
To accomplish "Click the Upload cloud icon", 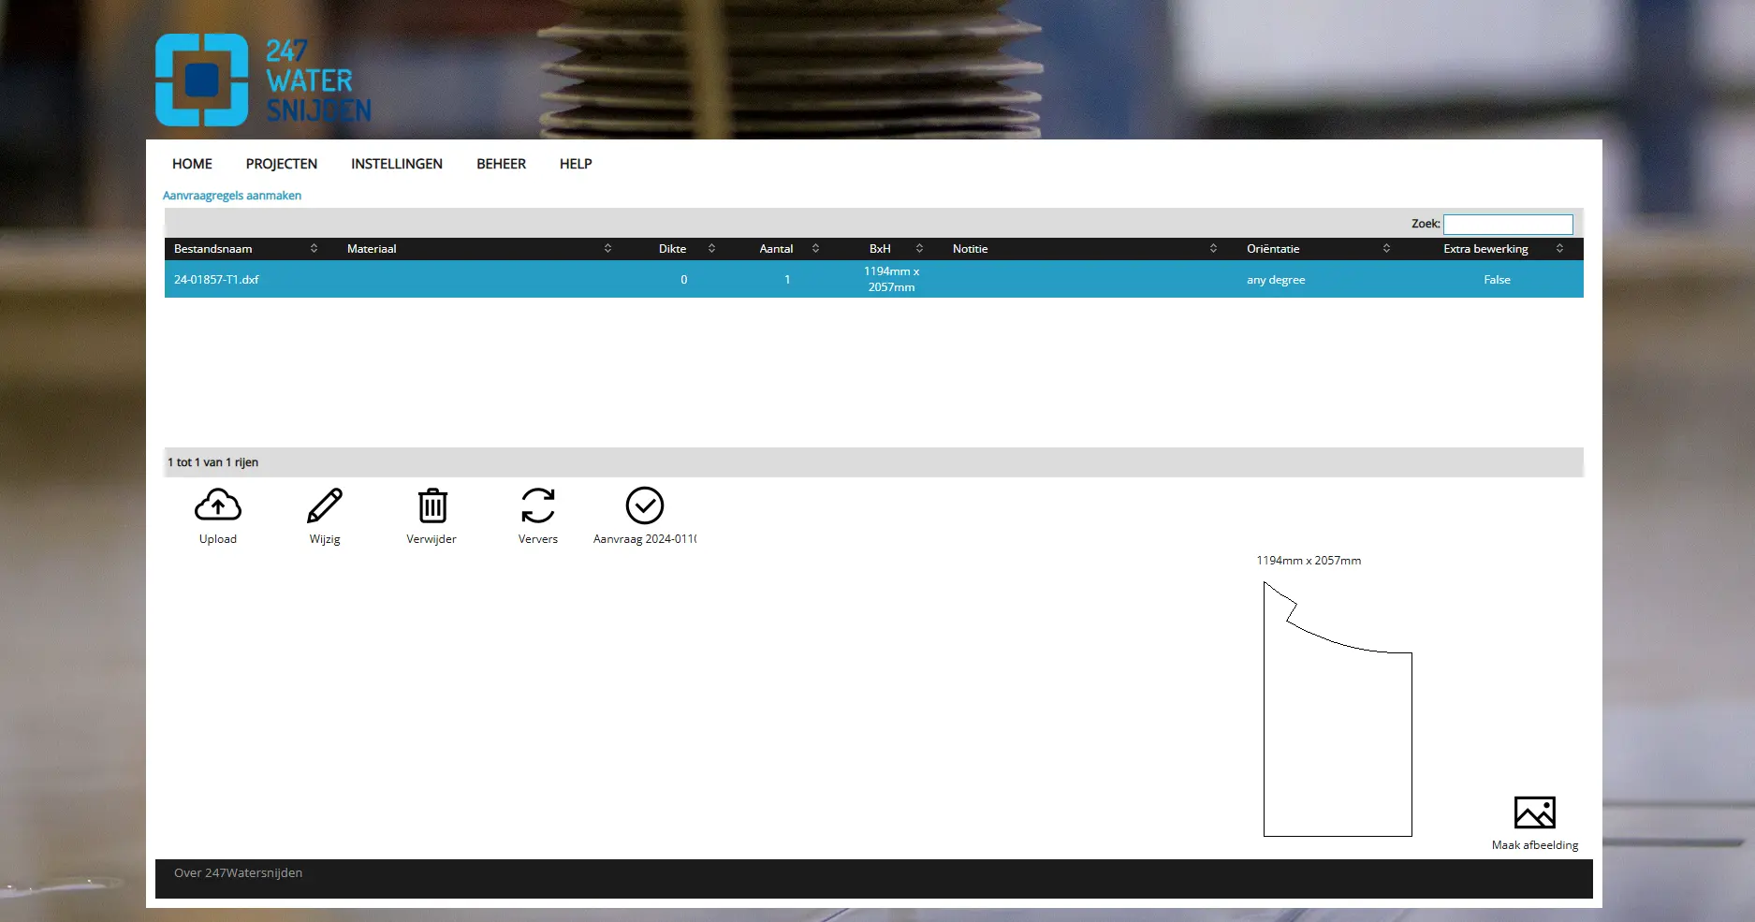I will click(218, 505).
